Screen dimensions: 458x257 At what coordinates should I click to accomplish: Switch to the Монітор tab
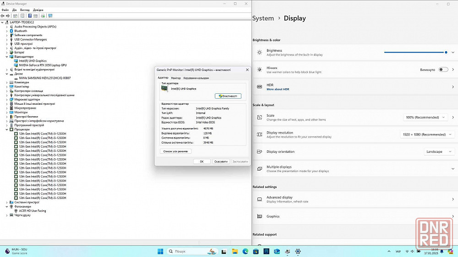coord(176,78)
